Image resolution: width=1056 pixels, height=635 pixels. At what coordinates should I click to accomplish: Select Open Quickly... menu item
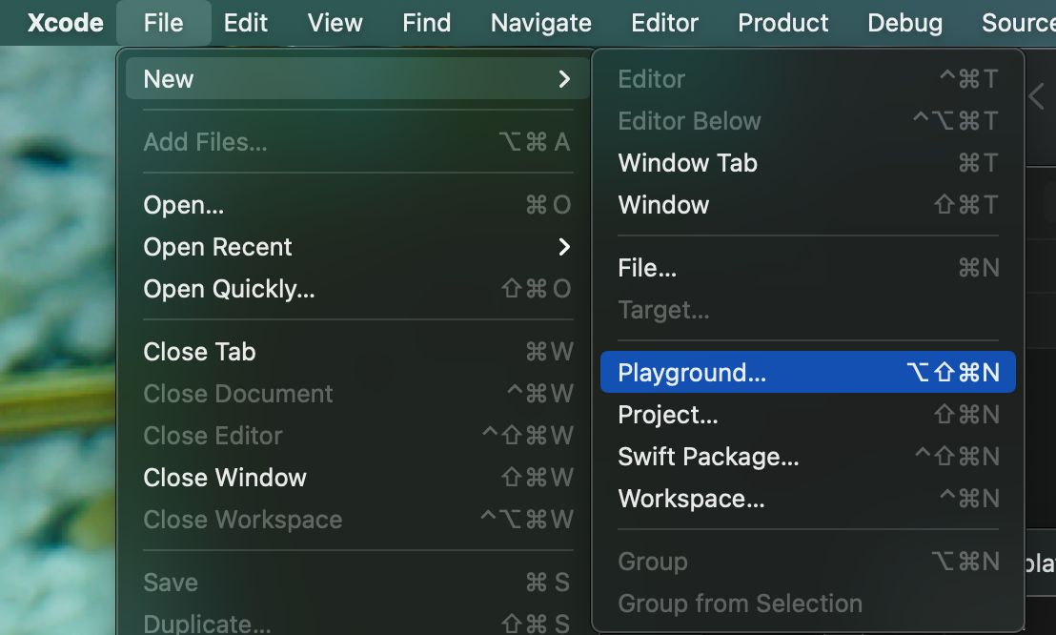click(x=357, y=289)
